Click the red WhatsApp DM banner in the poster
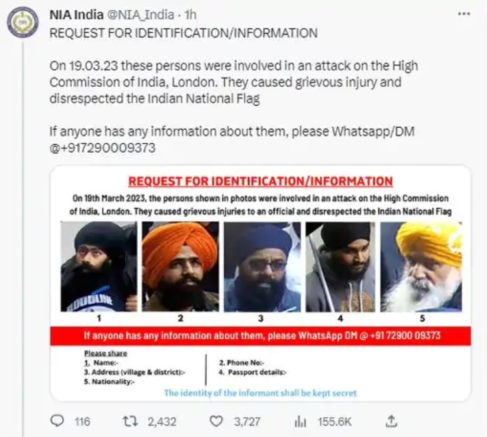 pos(260,336)
